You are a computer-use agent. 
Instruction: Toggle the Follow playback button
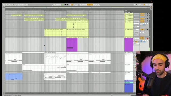click(x=52, y=5)
